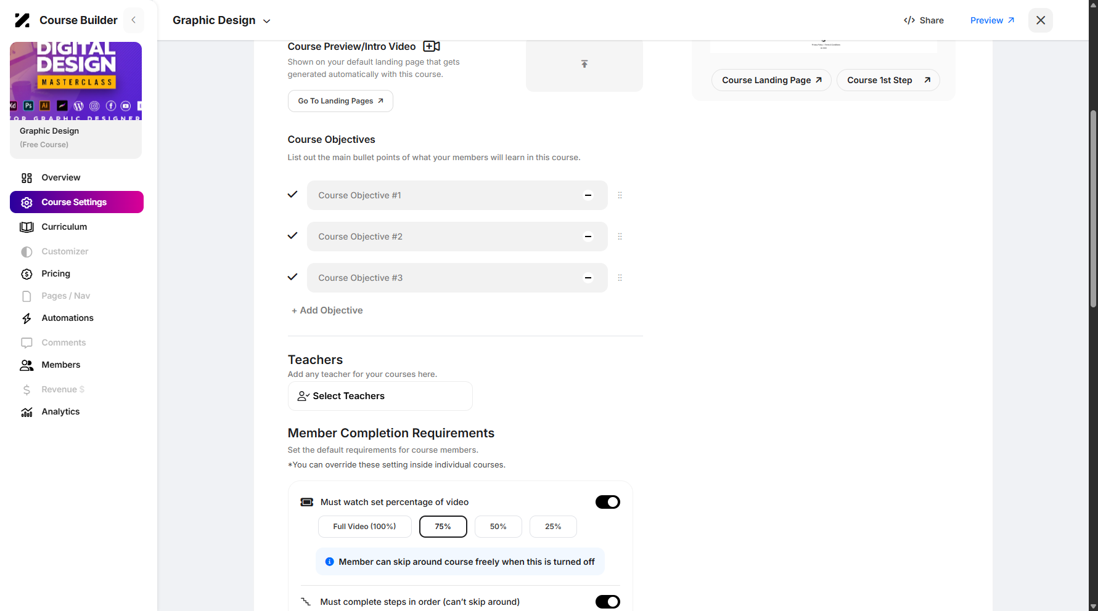
Task: Select the 50% watch option
Action: pos(498,527)
